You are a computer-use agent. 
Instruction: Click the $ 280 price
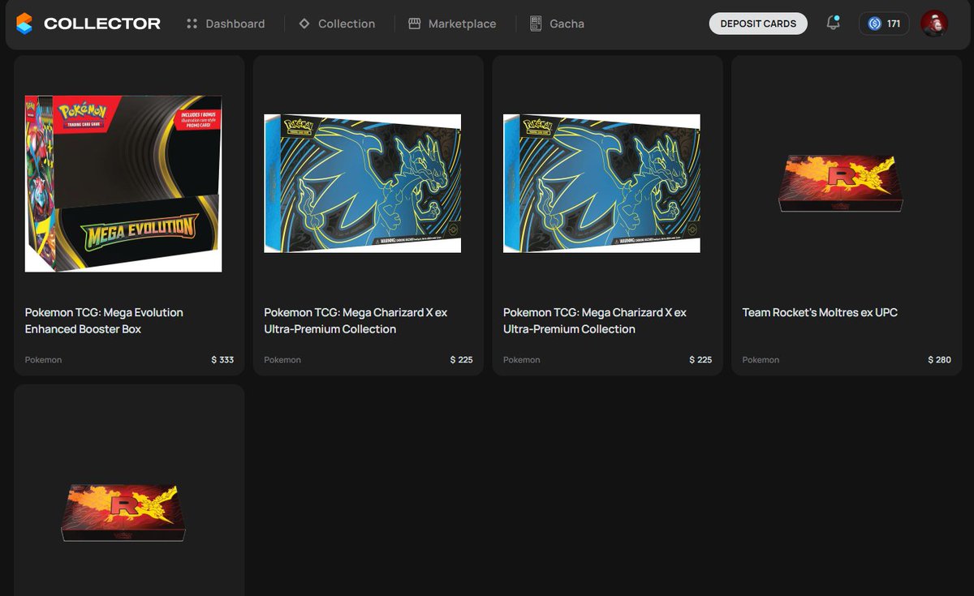pos(939,359)
